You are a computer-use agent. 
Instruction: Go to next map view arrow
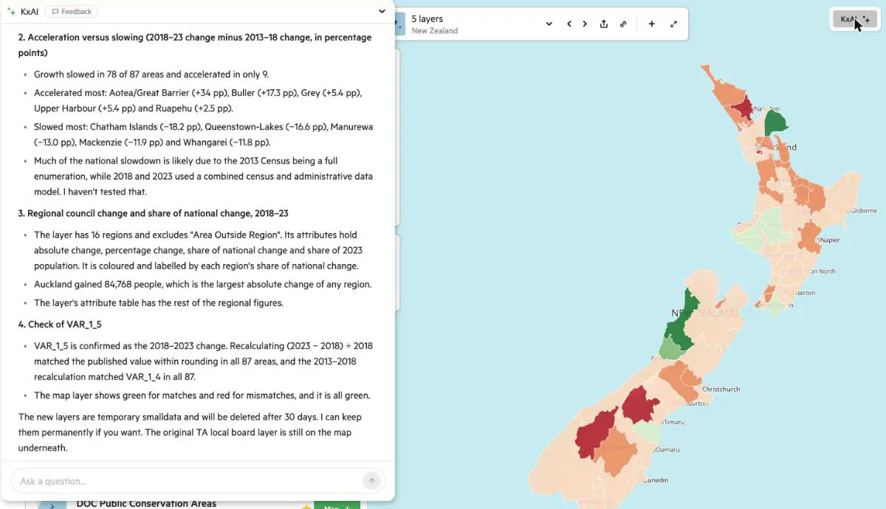[x=585, y=24]
